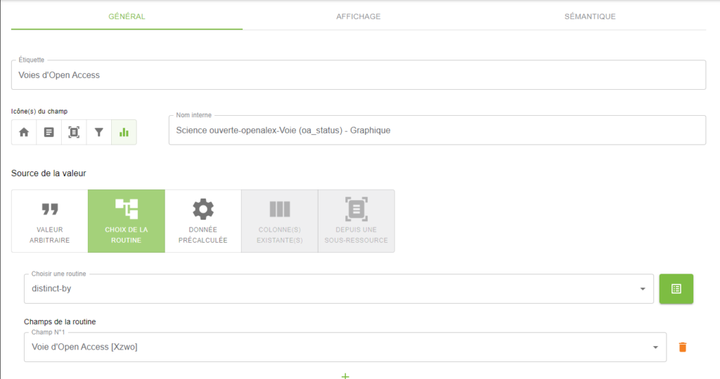
Task: Select Valeur Arbitraire as the value source
Action: point(50,221)
